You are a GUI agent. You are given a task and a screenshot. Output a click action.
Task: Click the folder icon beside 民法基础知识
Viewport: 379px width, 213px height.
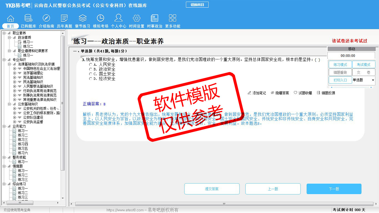coord(20,82)
